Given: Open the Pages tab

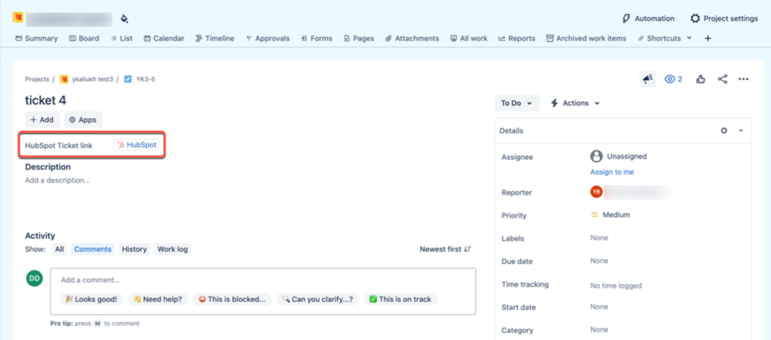Looking at the screenshot, I should tap(359, 38).
